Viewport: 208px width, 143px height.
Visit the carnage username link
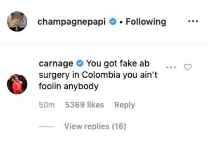pos(56,64)
